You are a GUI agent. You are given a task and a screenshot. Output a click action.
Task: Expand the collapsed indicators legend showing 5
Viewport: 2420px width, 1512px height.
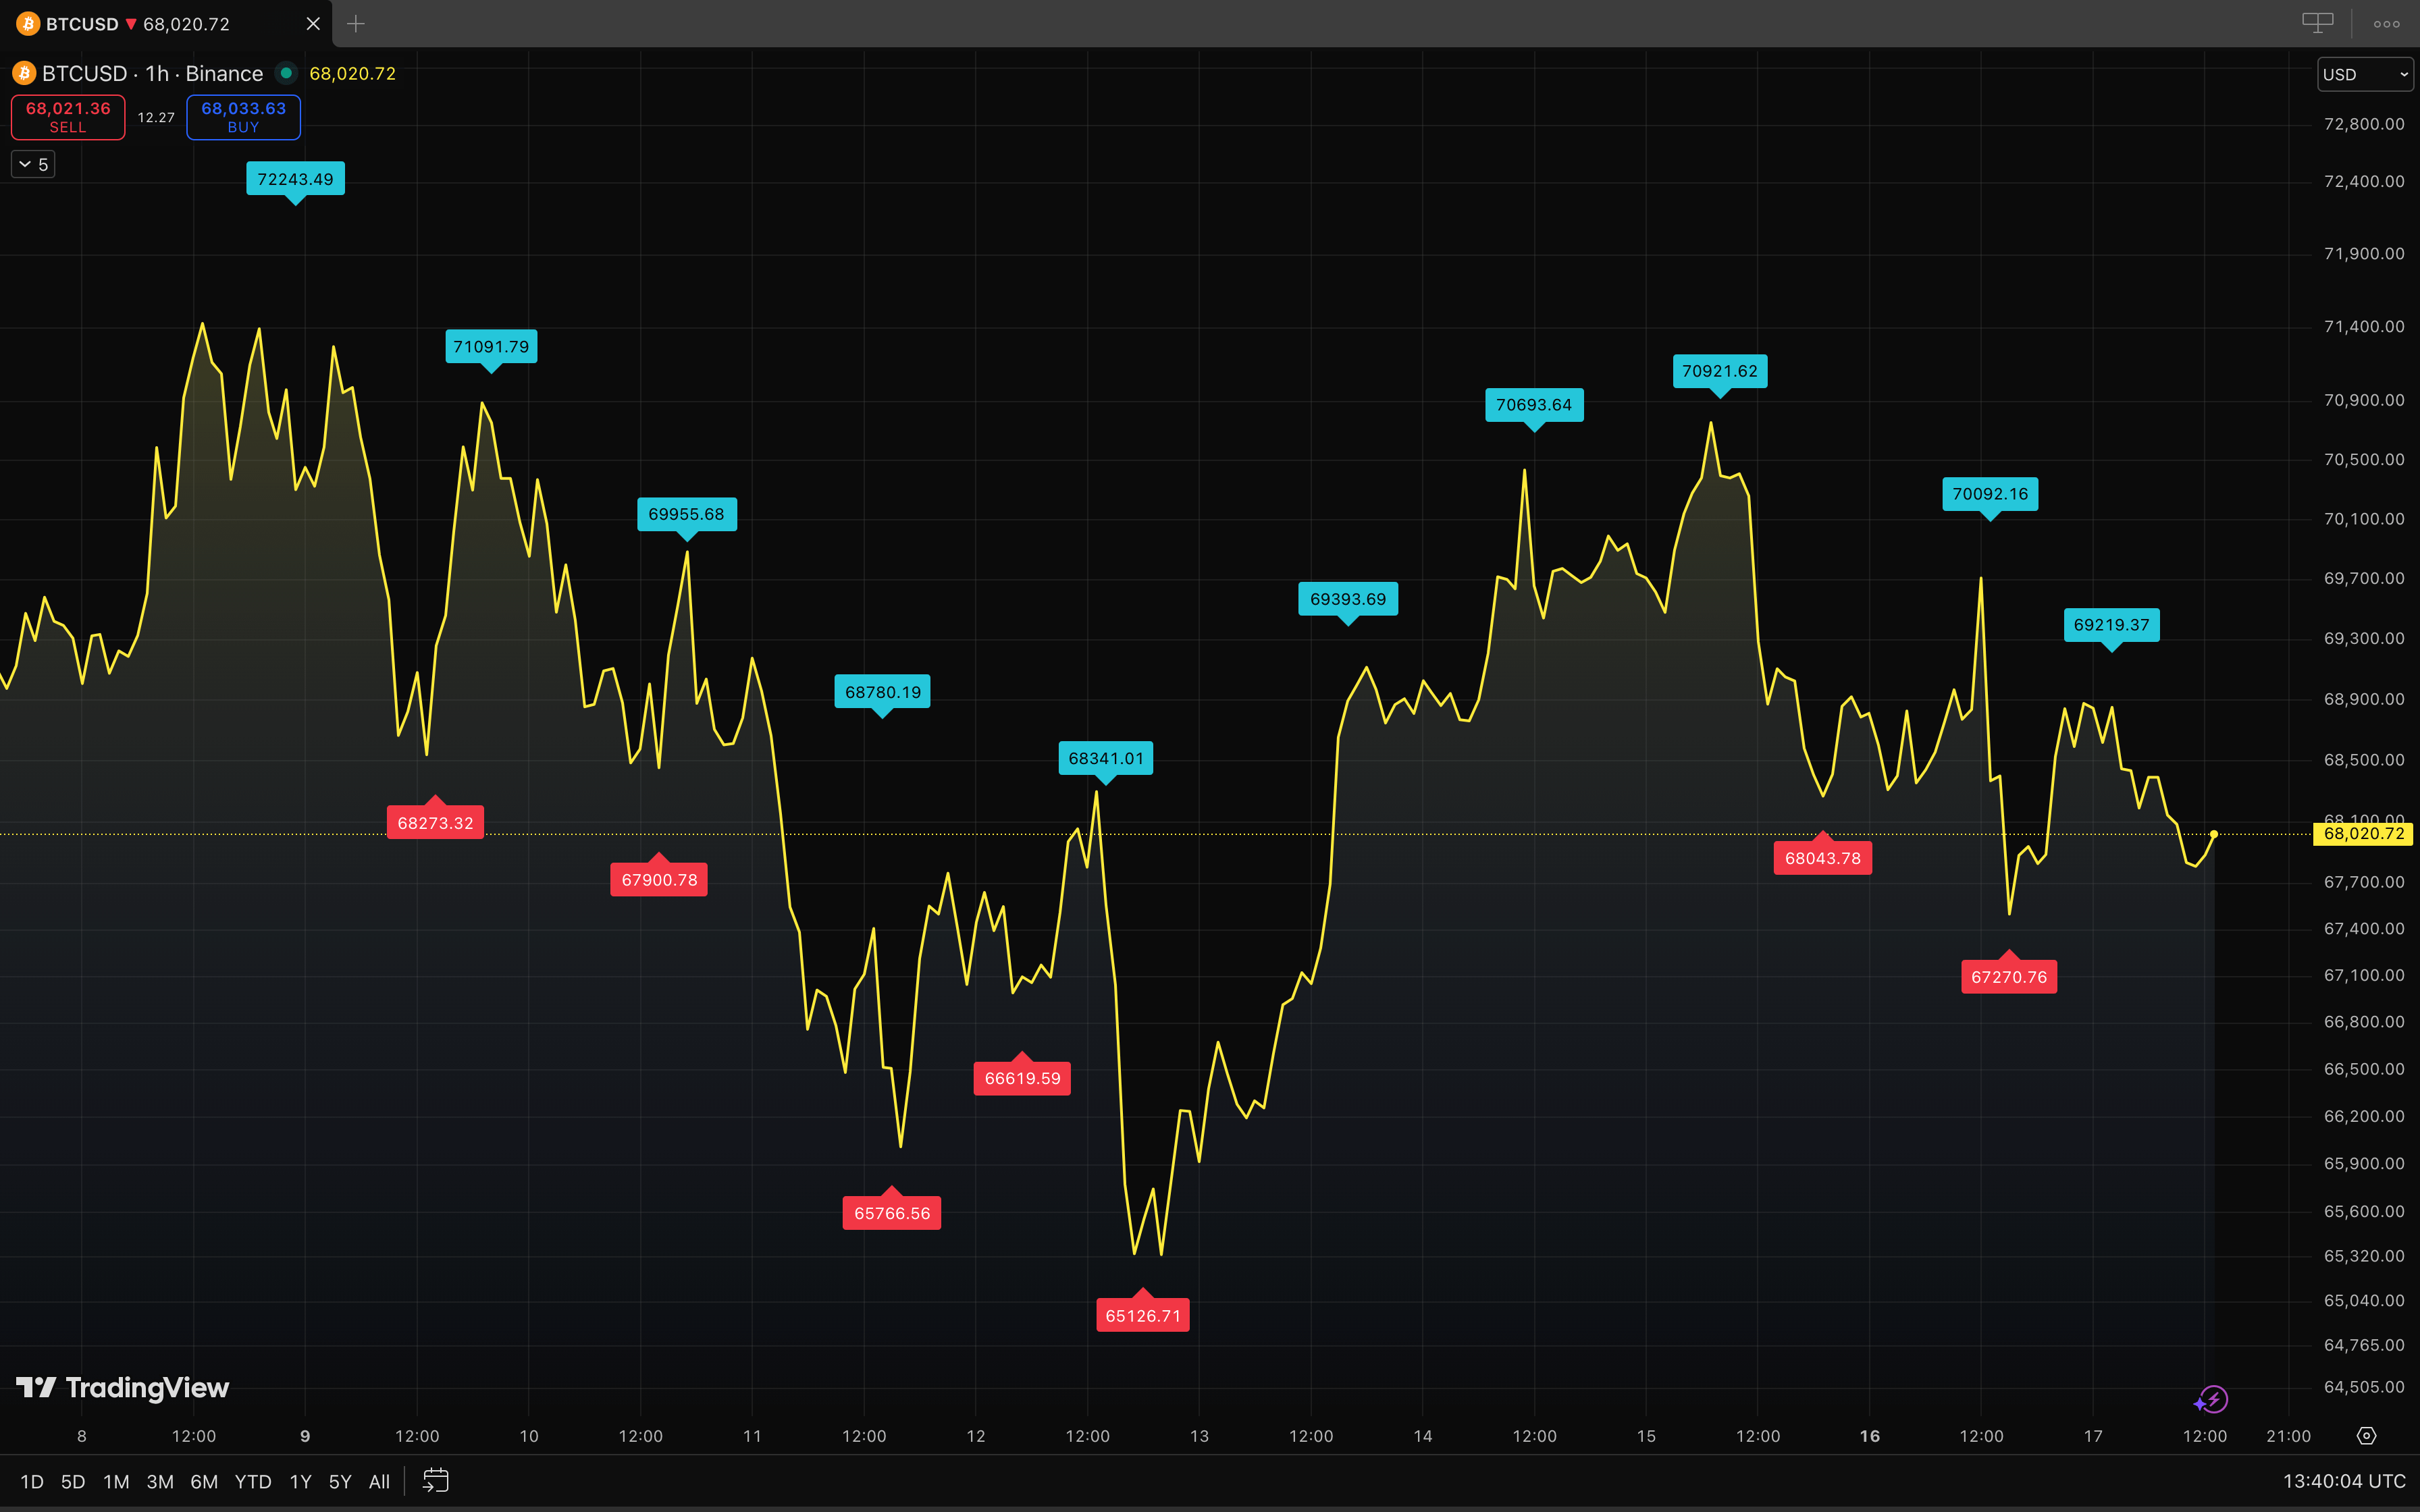coord(33,164)
